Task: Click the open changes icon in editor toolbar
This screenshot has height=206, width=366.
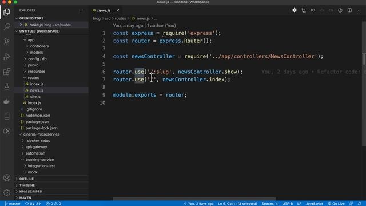Action: click(x=304, y=10)
